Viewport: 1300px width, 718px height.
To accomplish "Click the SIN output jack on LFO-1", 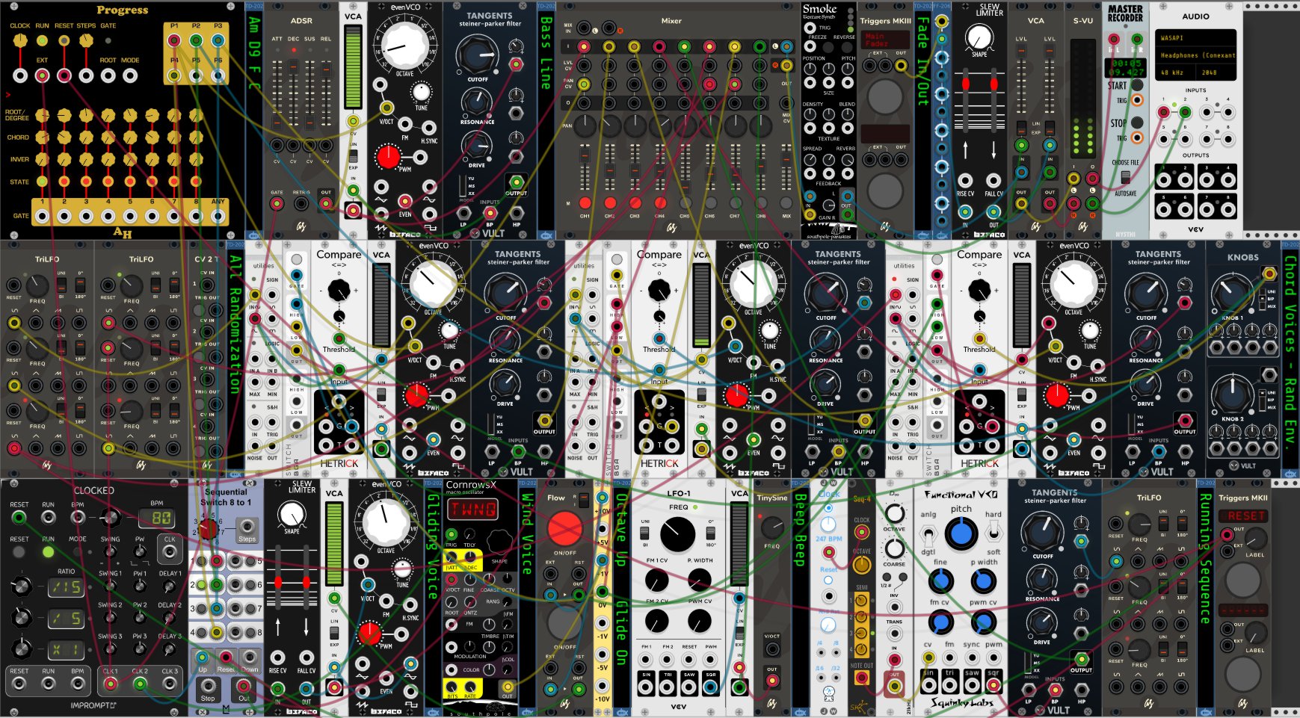I will click(x=645, y=686).
